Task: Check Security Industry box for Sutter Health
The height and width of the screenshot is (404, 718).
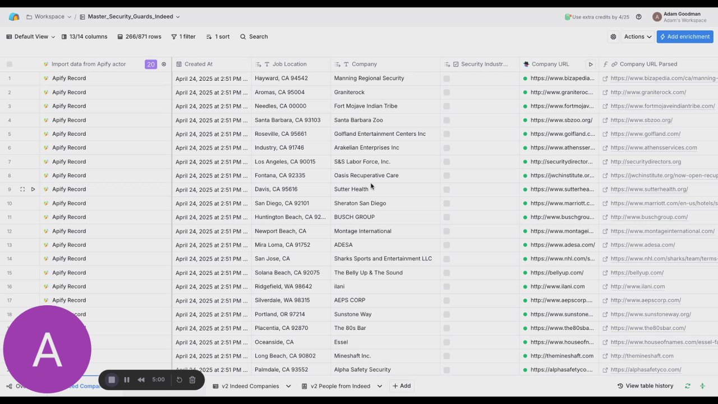Action: [x=447, y=189]
